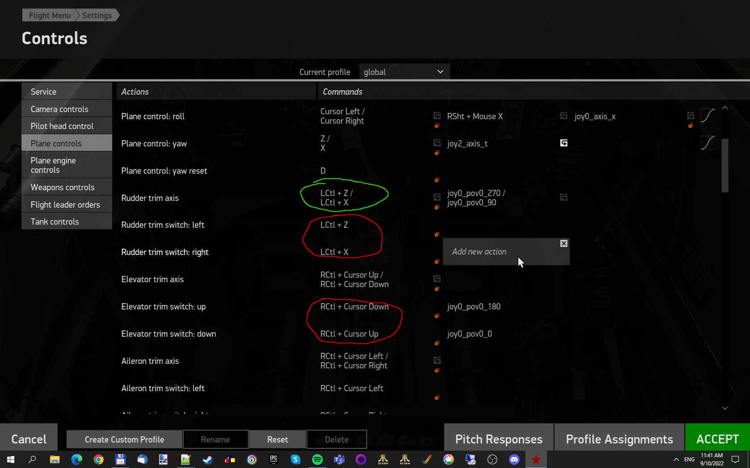Image resolution: width=750 pixels, height=468 pixels.
Task: Open the Service controls category
Action: [67, 92]
